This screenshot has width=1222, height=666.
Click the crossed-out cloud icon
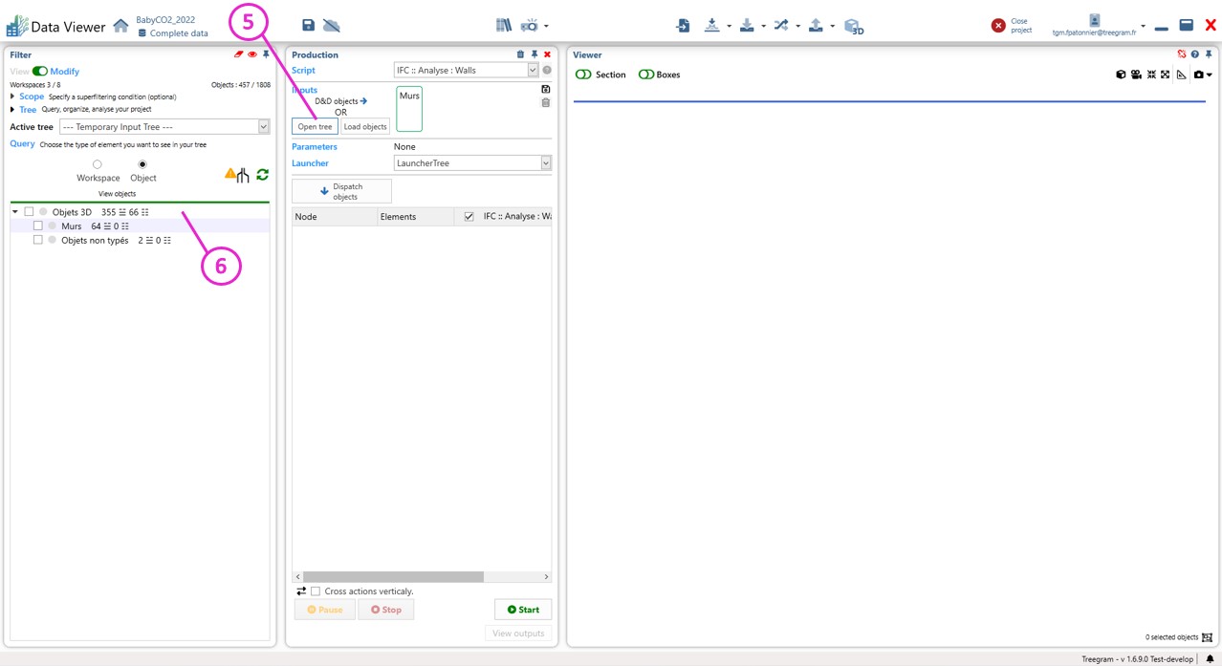pyautogui.click(x=332, y=26)
